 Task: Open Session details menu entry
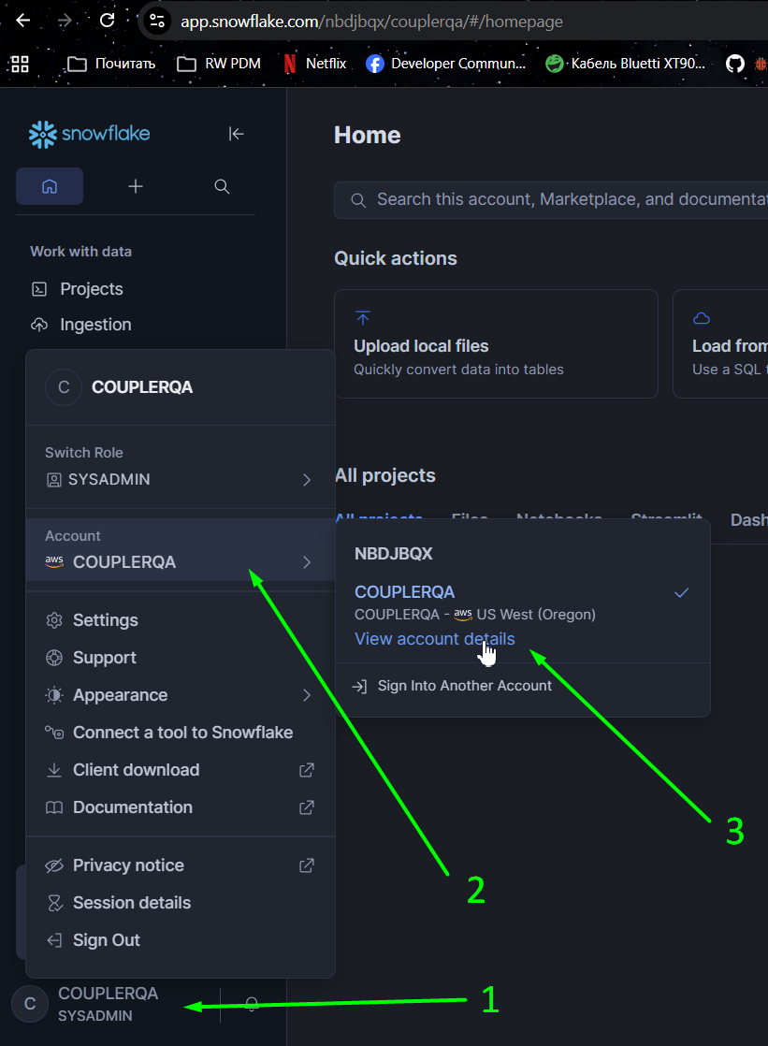point(181,903)
